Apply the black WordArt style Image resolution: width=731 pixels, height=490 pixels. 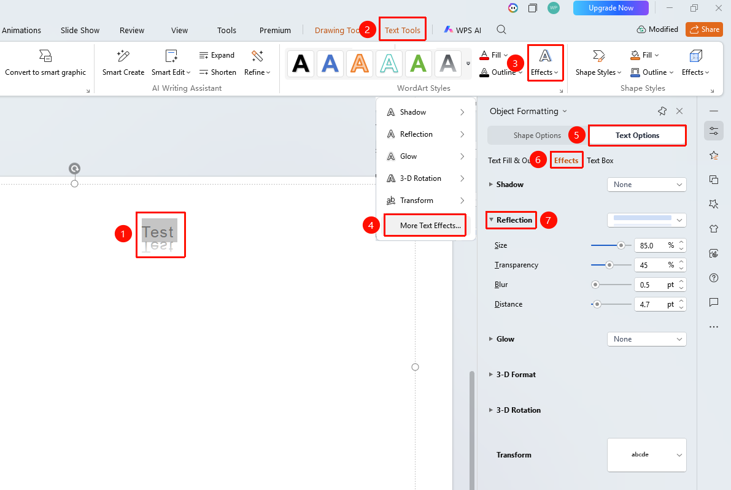pos(301,63)
